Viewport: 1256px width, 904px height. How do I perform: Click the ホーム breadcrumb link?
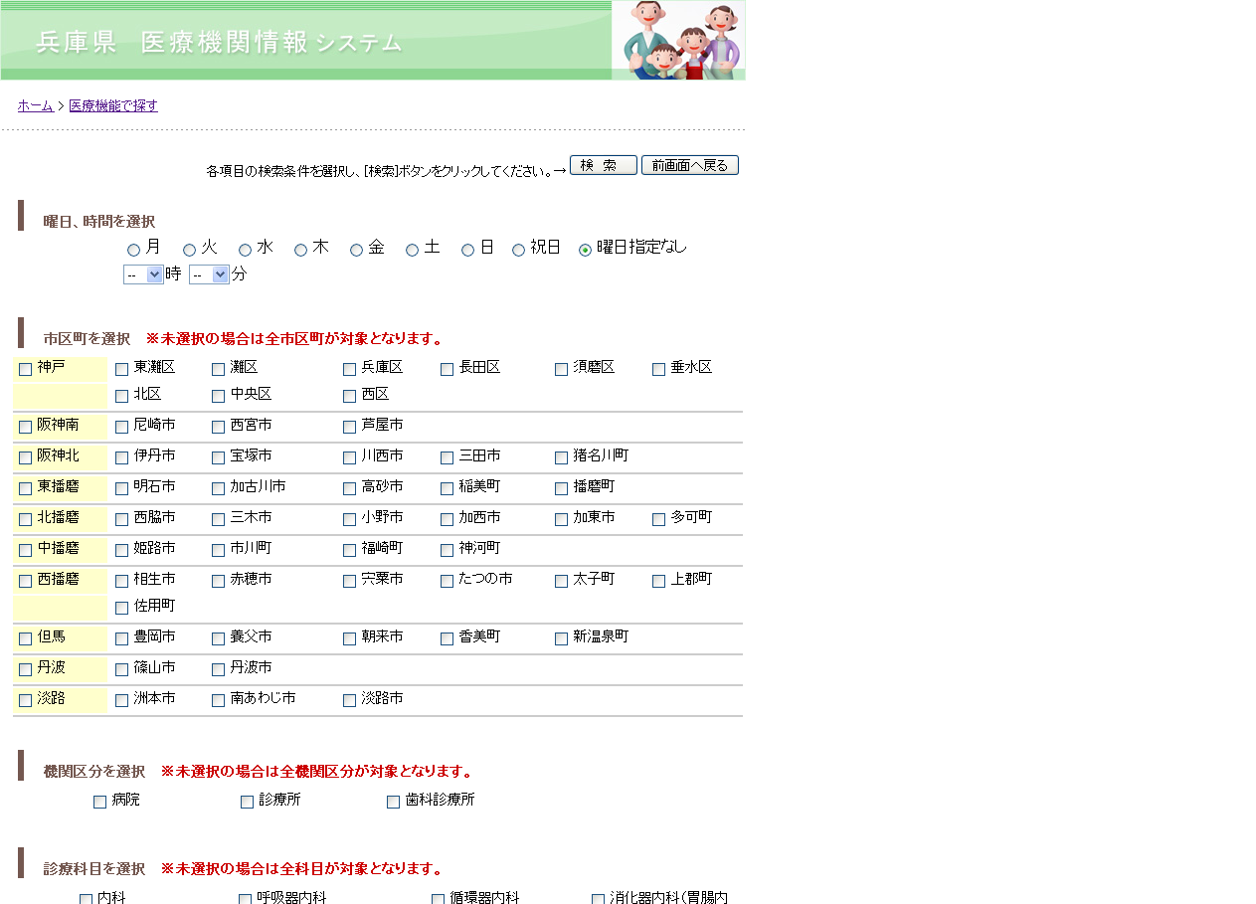coord(36,105)
